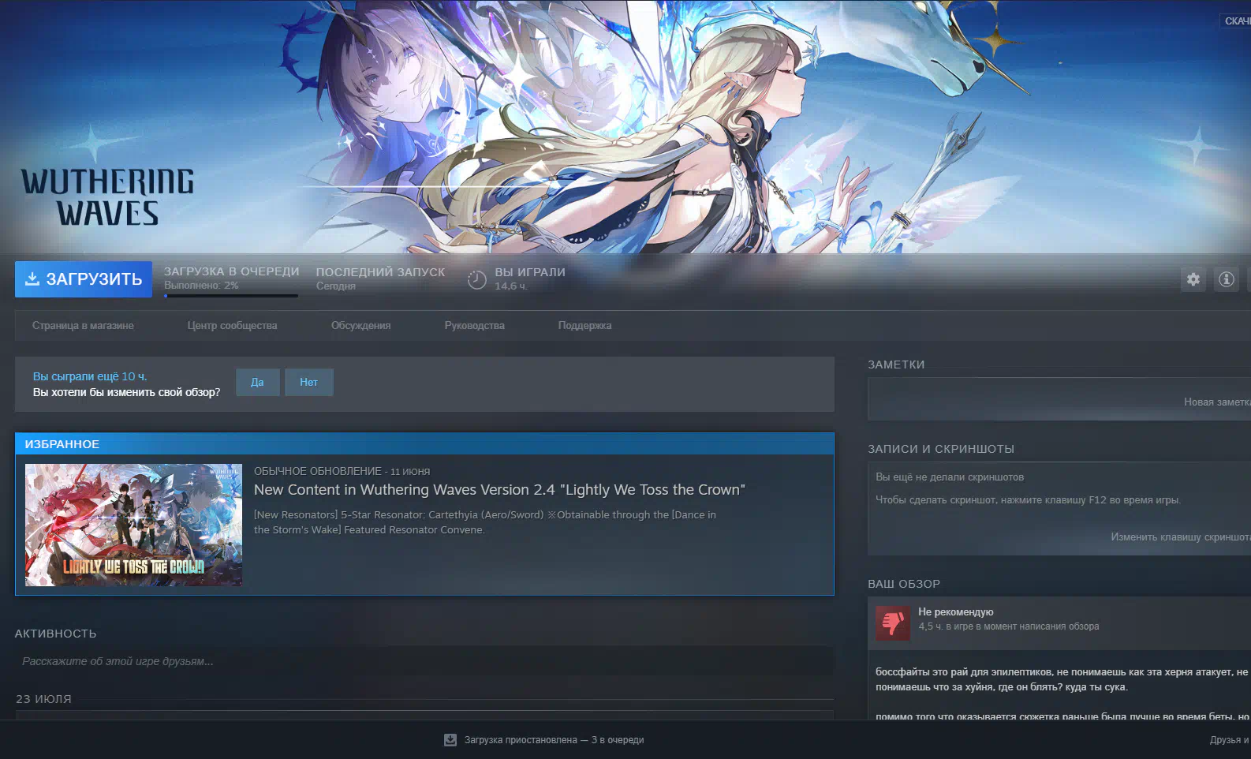The height and width of the screenshot is (759, 1251).
Task: Choose Нет on the review prompt
Action: tap(308, 382)
